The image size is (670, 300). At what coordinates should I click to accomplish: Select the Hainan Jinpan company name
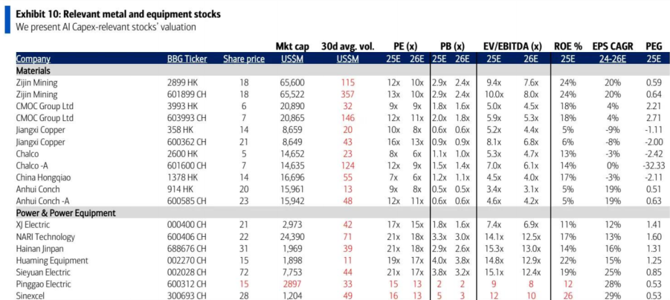[x=40, y=249]
